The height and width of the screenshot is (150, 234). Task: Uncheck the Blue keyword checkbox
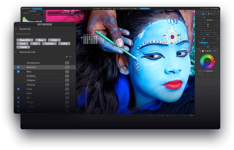click(x=18, y=71)
